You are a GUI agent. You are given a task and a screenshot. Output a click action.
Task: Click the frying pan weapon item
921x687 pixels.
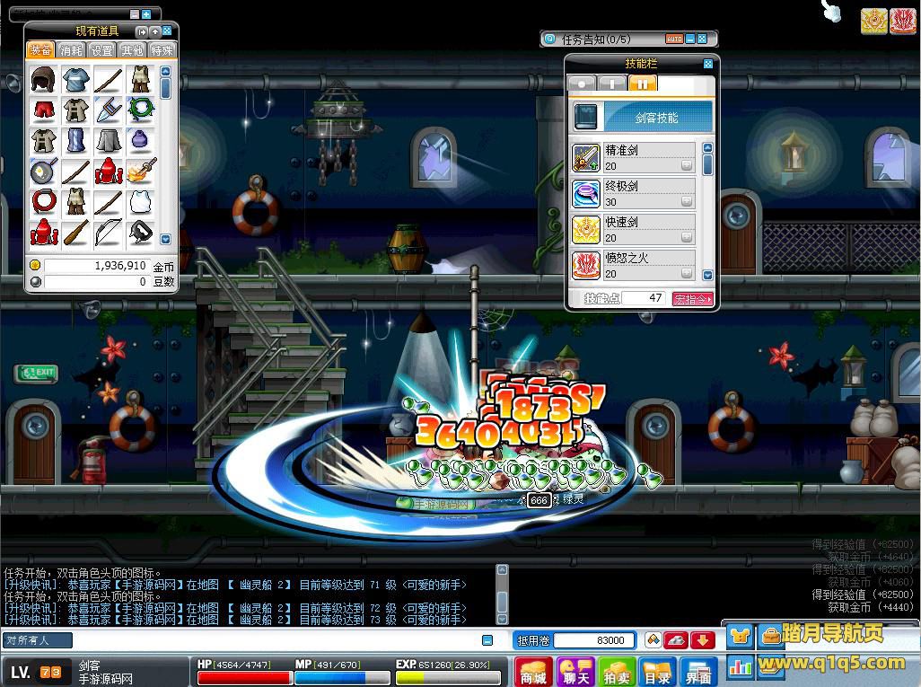point(42,171)
